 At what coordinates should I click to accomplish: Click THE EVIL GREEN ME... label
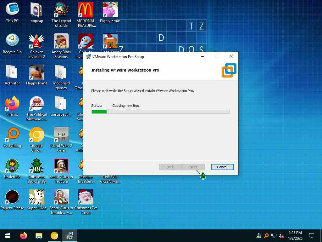110,179
